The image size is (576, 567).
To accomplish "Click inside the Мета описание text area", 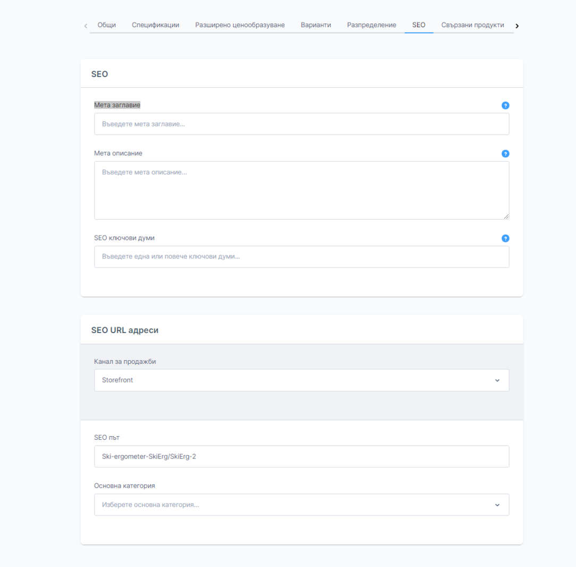I will (301, 190).
